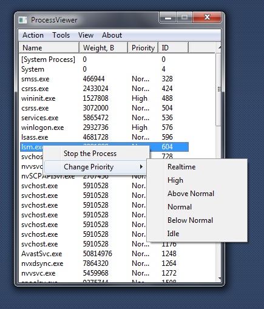Select the wininit.exe row
This screenshot has height=309, width=264.
(104, 98)
